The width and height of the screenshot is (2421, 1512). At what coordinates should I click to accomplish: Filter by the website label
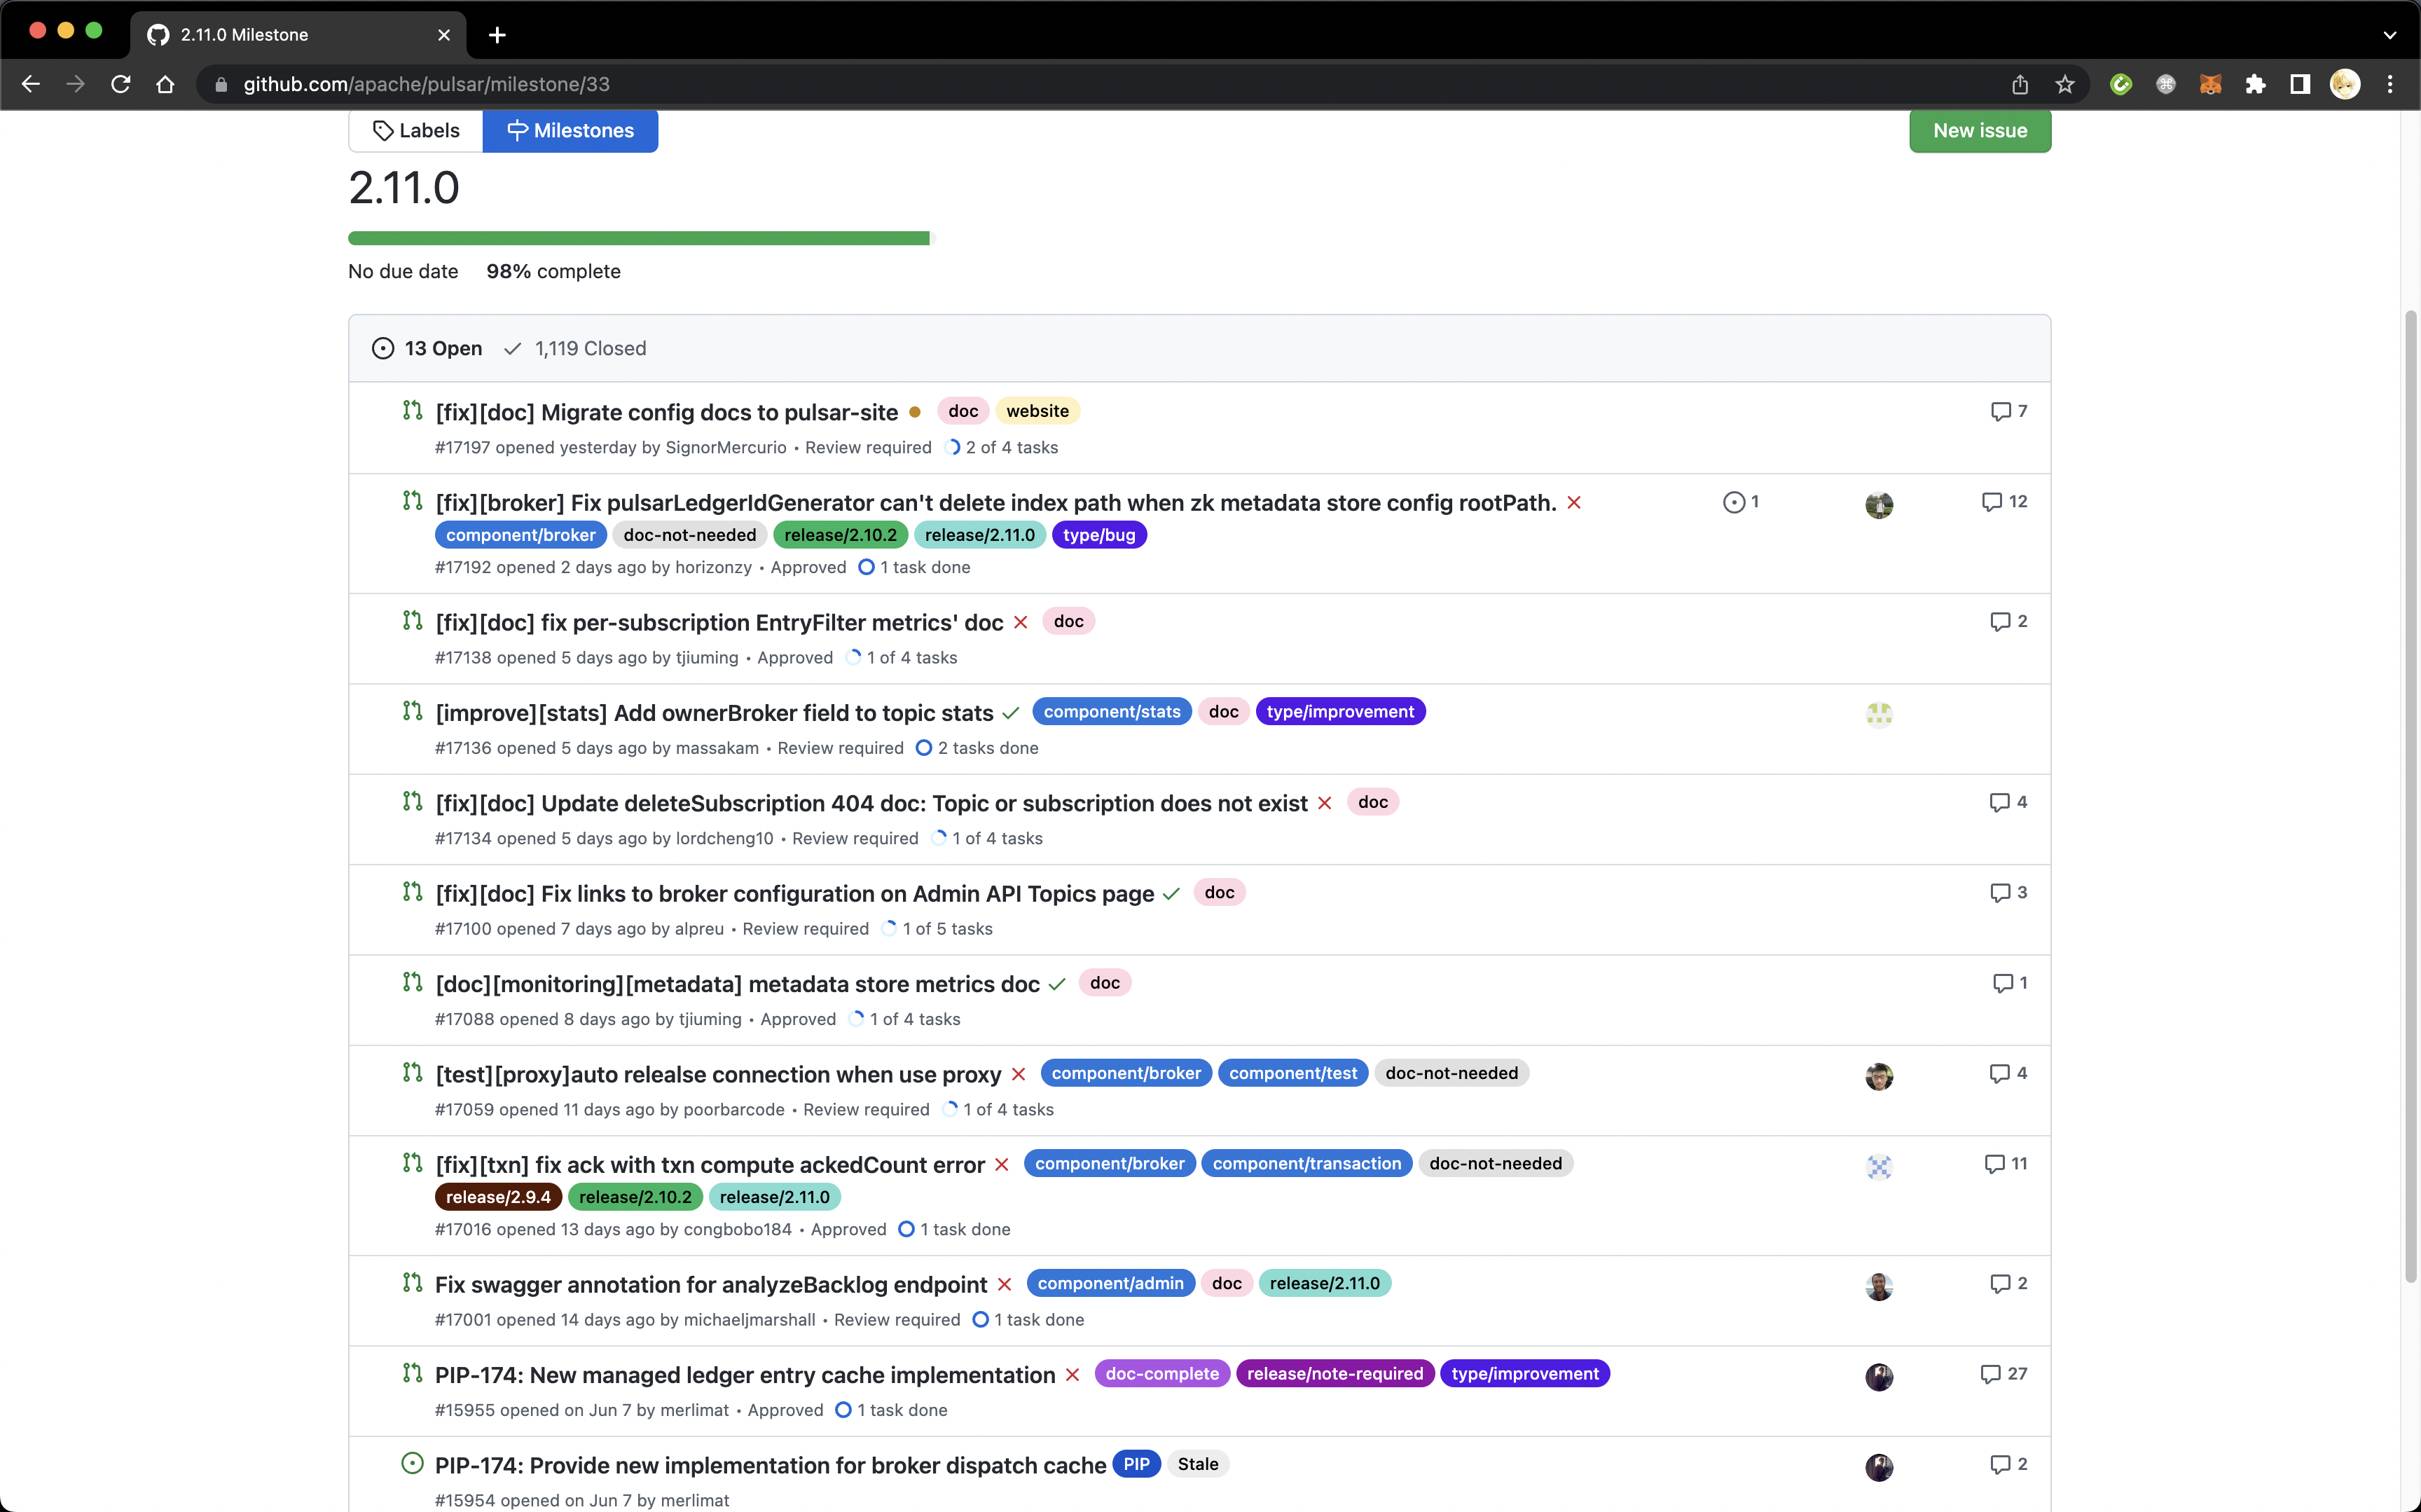point(1037,411)
